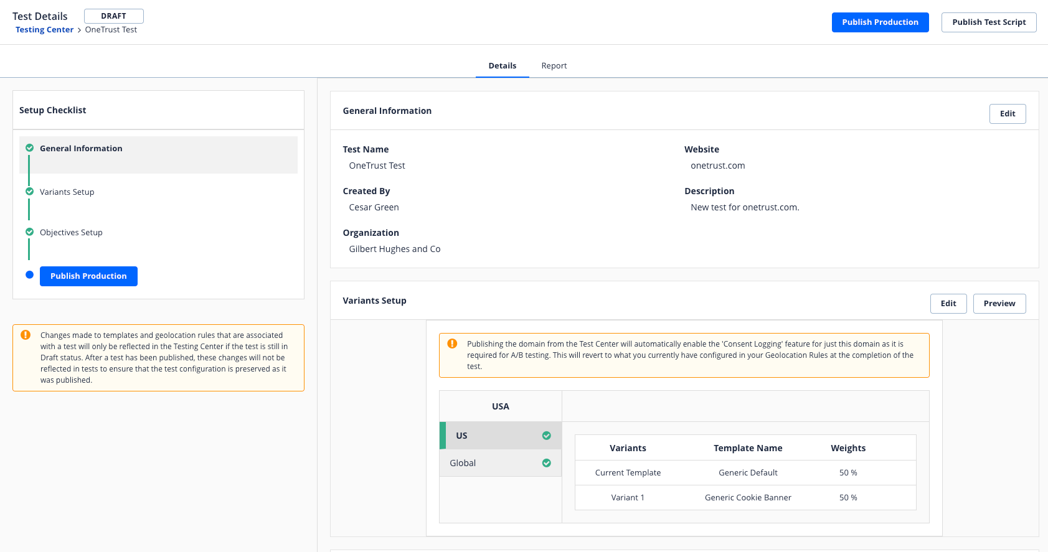Edit the General Information section
This screenshot has width=1048, height=552.
coord(1007,114)
